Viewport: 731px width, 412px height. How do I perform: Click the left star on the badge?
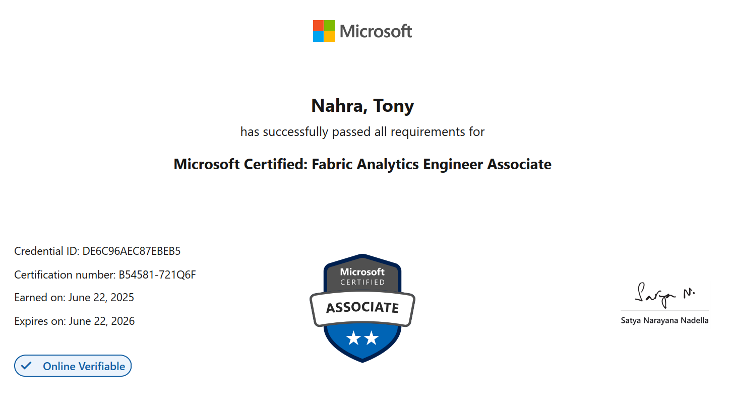click(353, 338)
